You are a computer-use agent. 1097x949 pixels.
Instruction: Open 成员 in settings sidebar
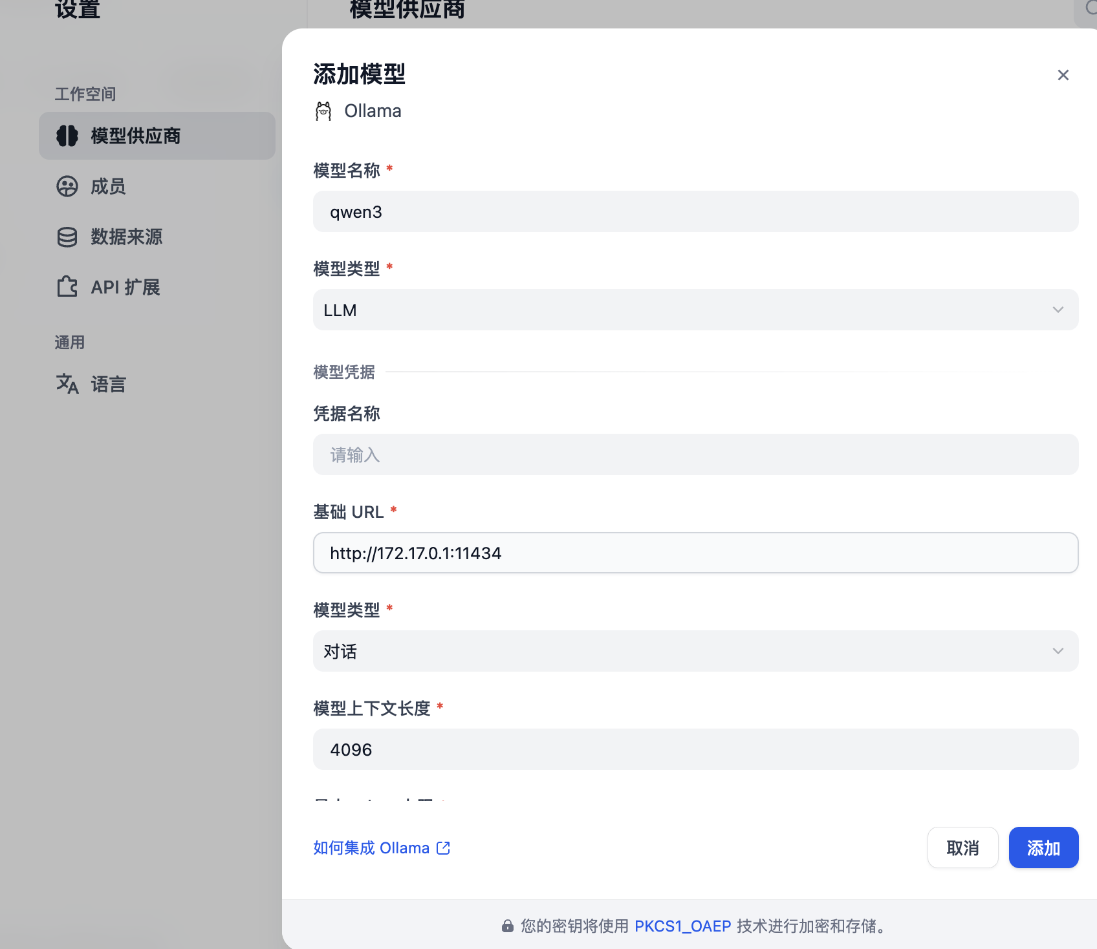click(x=157, y=186)
